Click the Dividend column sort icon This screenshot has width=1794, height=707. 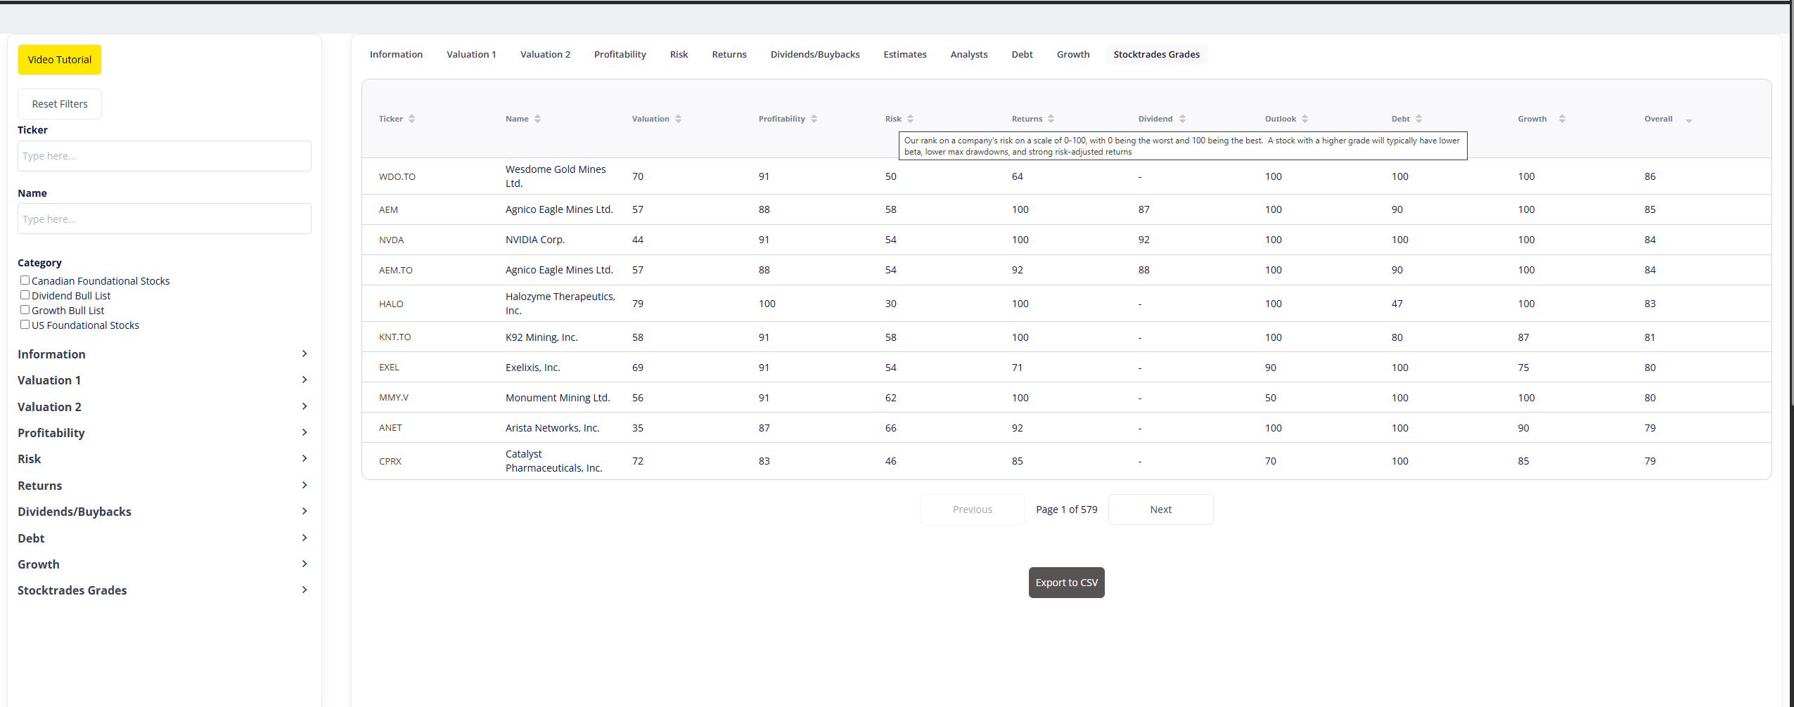click(1182, 119)
